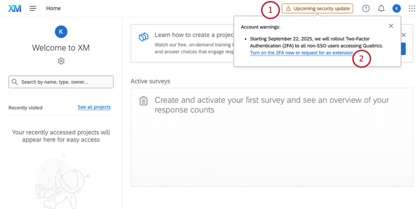Click Your recently accessed projects message
Screen dimensions: 419x209
[61, 136]
